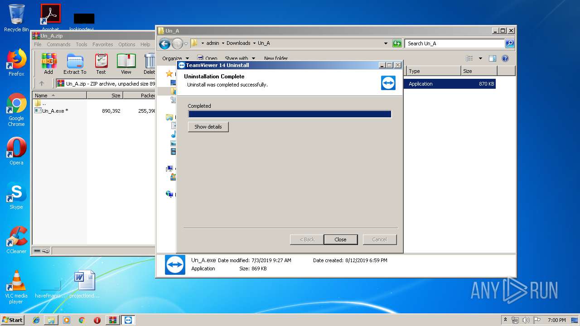Click the Action Center flag tray icon

pyautogui.click(x=536, y=320)
